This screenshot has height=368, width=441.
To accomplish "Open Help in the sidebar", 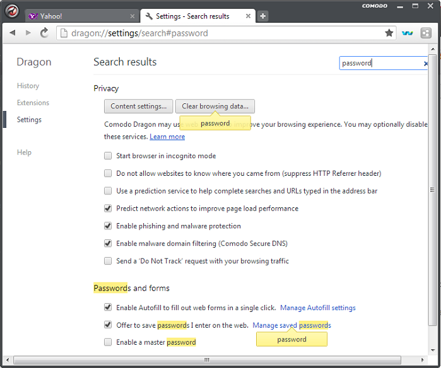I will [x=24, y=152].
